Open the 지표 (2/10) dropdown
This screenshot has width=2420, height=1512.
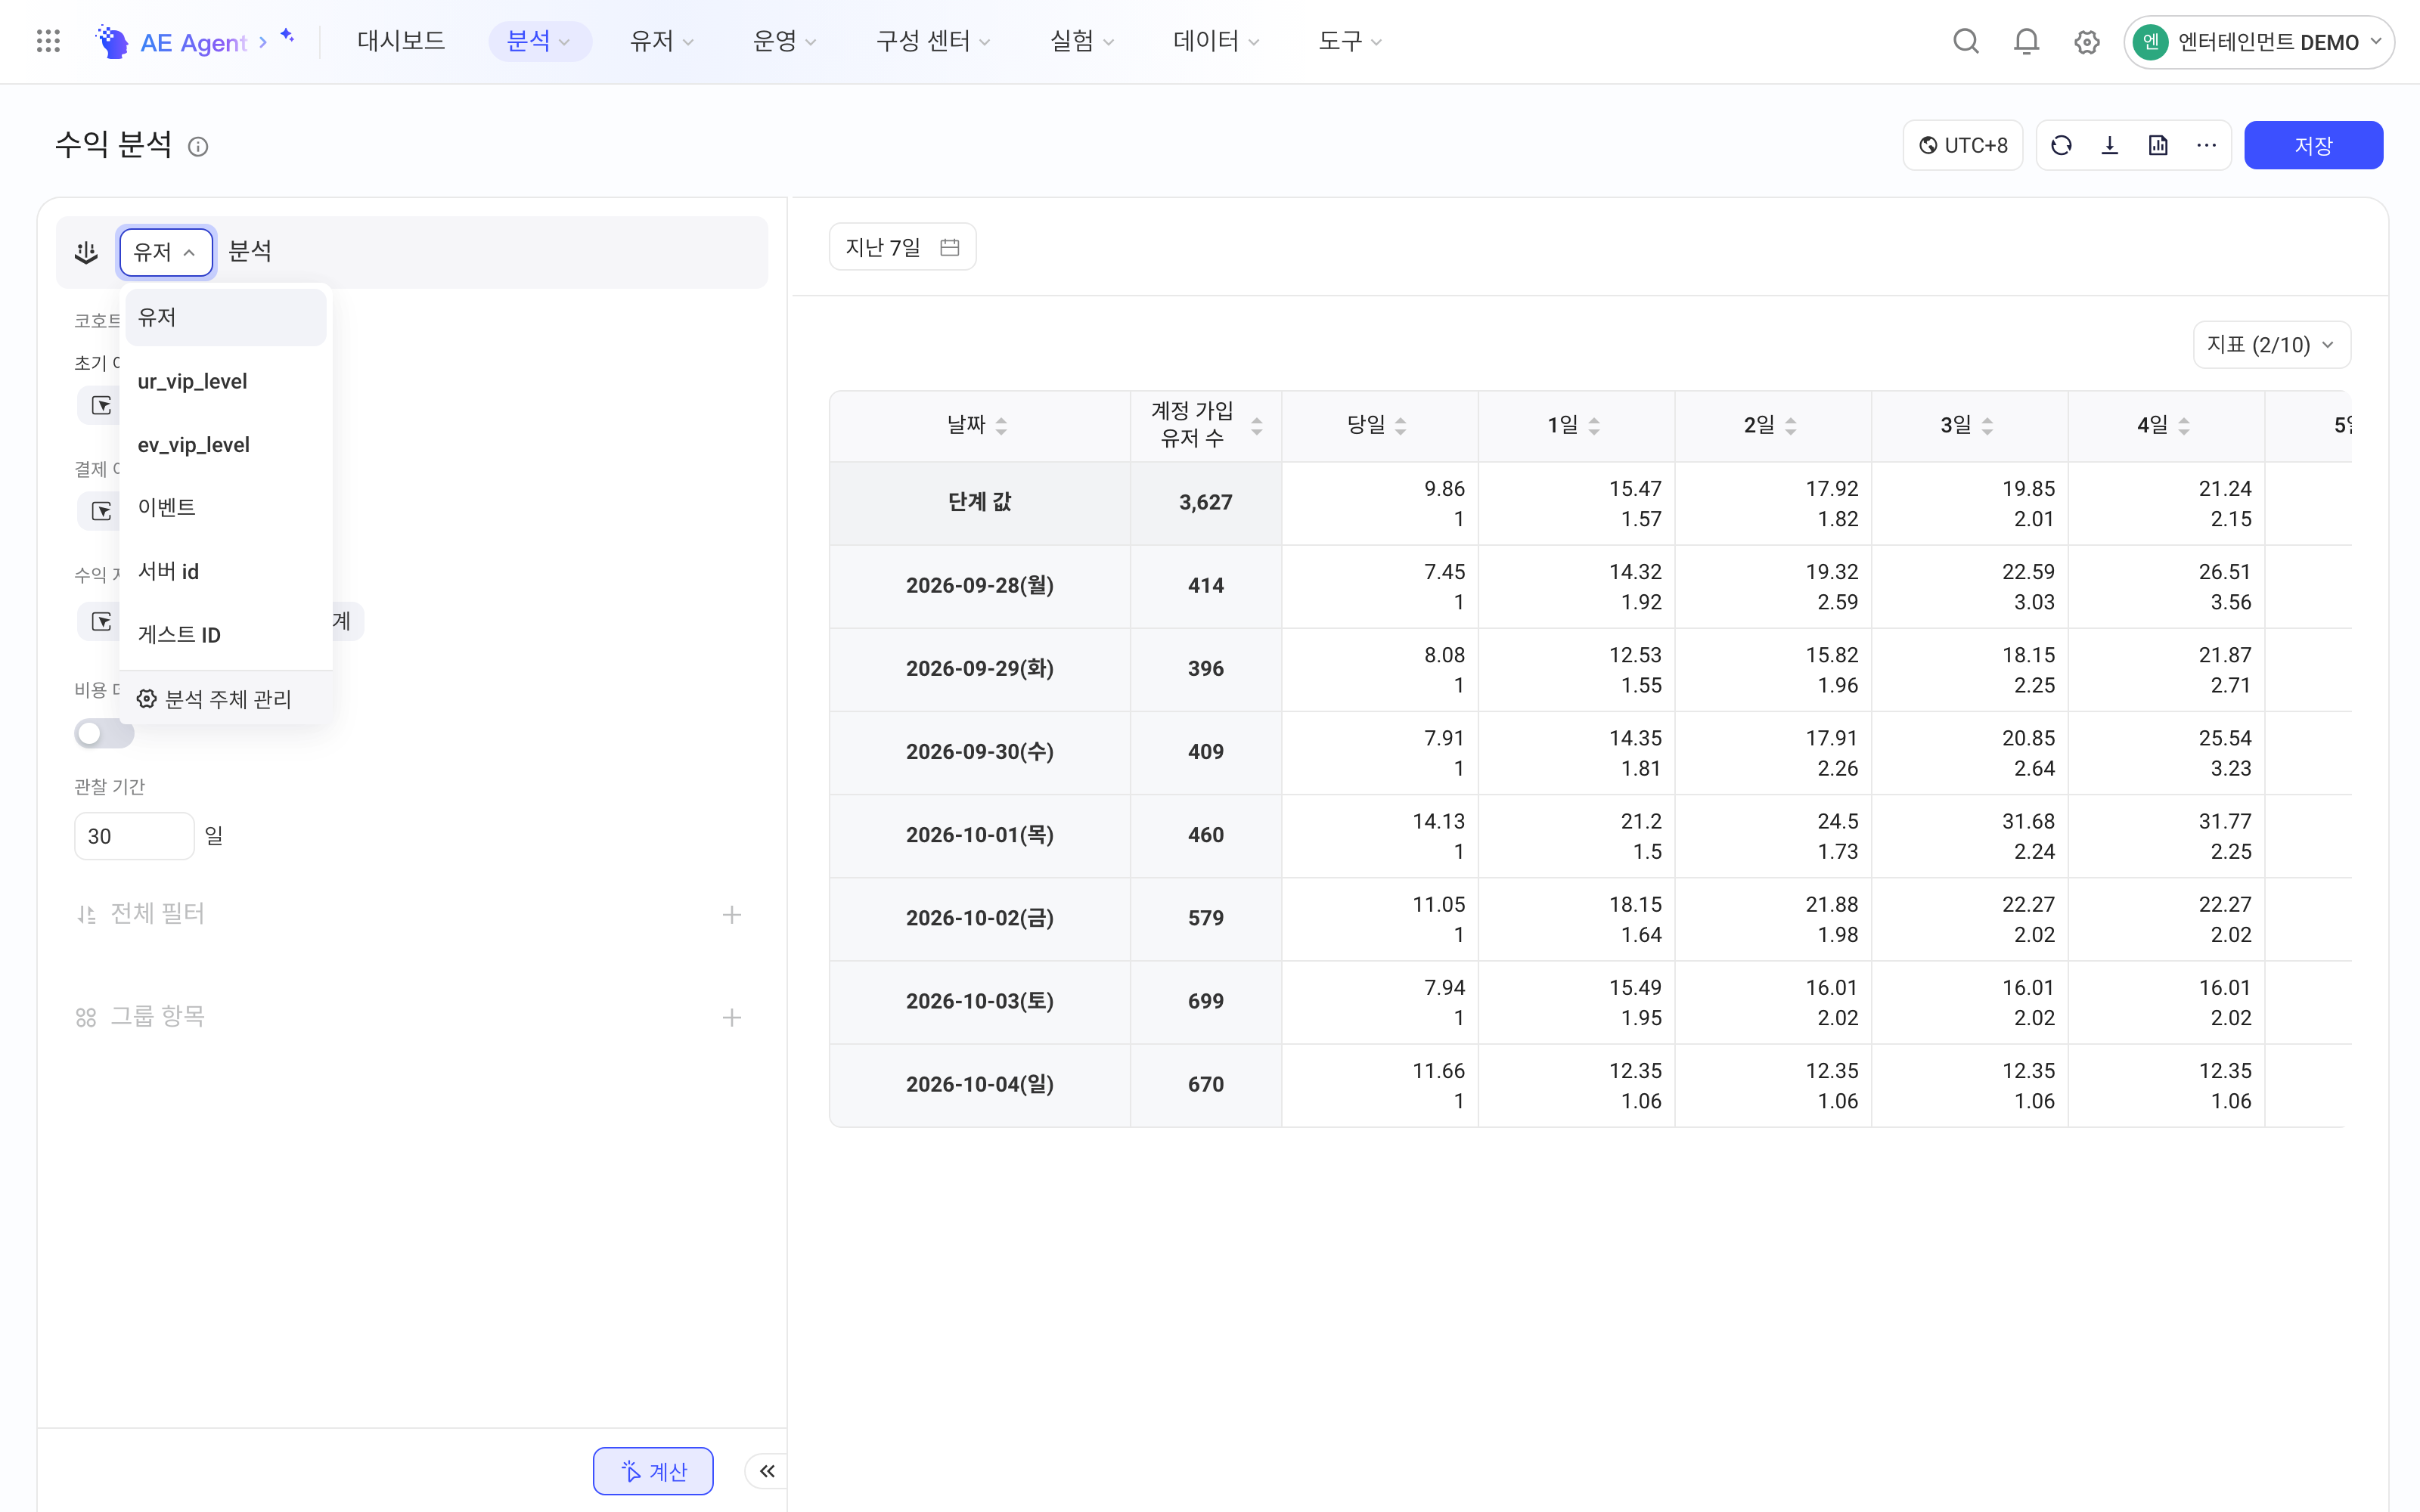[x=2271, y=345]
